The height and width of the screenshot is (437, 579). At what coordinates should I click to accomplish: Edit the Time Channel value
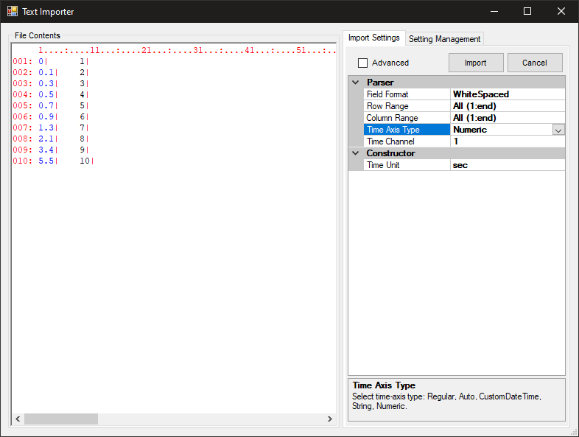pos(507,141)
